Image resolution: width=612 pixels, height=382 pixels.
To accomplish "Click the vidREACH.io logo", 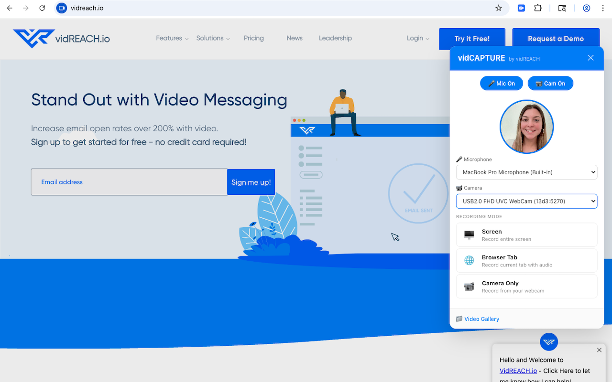I will (x=62, y=39).
